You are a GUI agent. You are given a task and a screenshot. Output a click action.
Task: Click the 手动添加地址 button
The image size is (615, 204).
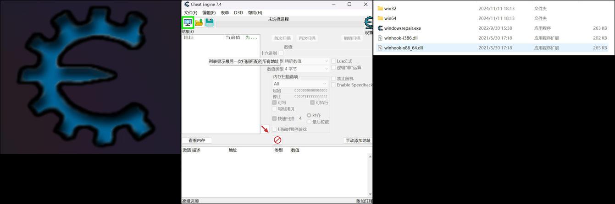358,140
